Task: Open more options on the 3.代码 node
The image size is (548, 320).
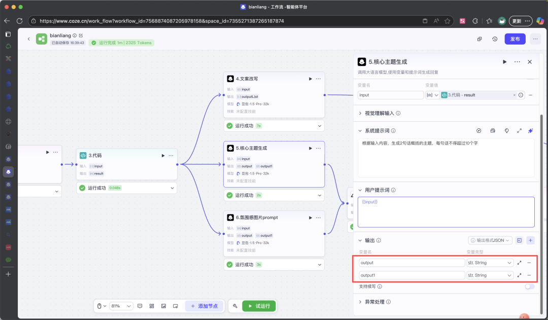Action: [171, 156]
